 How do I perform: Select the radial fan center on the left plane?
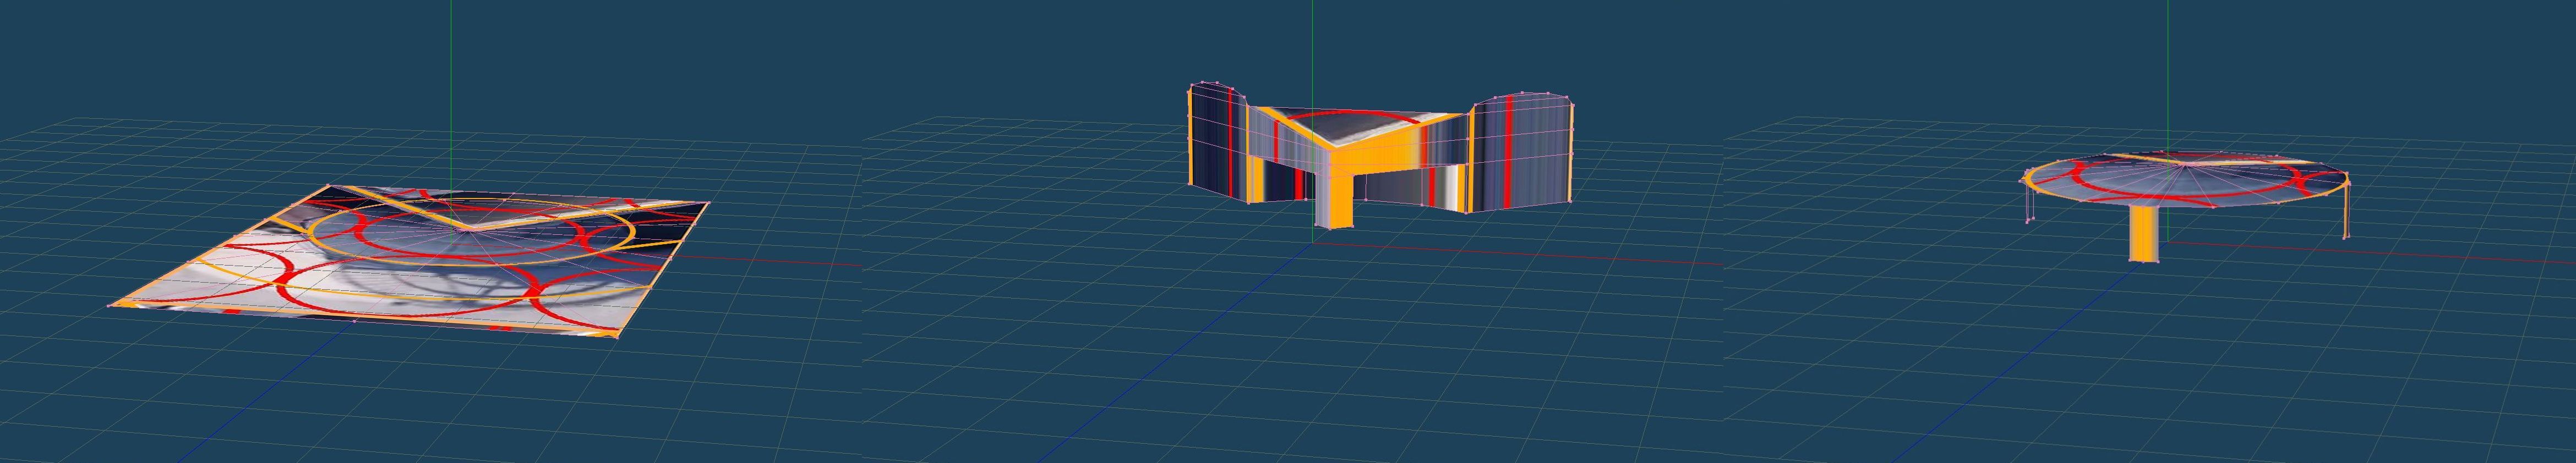pyautogui.click(x=461, y=227)
